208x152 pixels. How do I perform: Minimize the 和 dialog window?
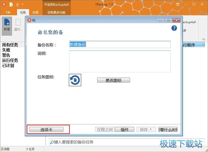pos(160,21)
